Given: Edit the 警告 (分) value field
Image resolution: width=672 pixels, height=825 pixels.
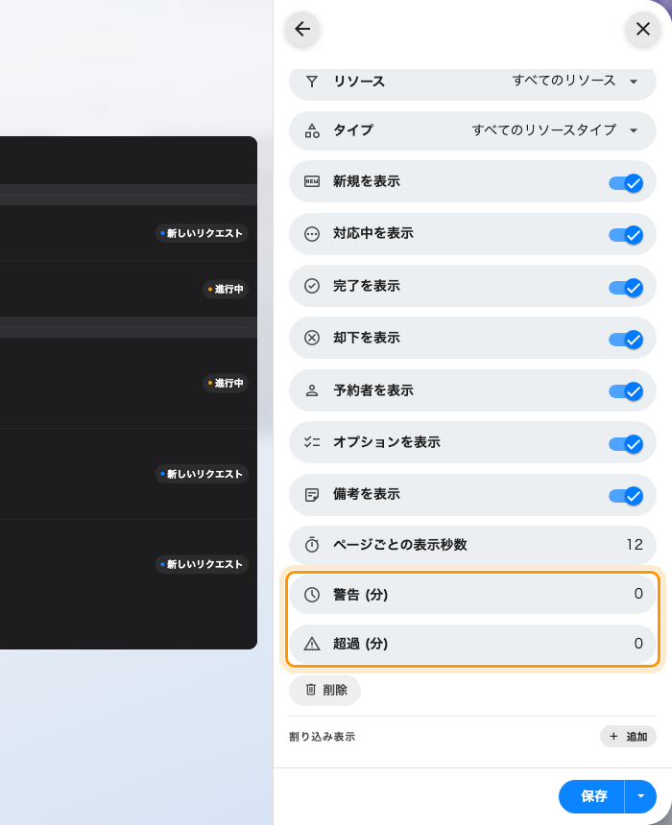Looking at the screenshot, I should pyautogui.click(x=638, y=594).
